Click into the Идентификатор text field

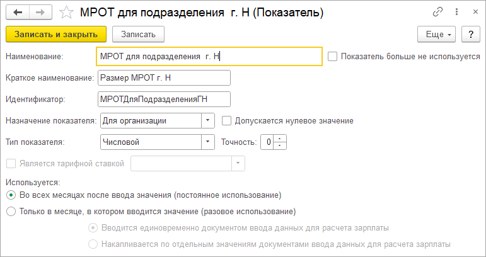click(x=164, y=99)
